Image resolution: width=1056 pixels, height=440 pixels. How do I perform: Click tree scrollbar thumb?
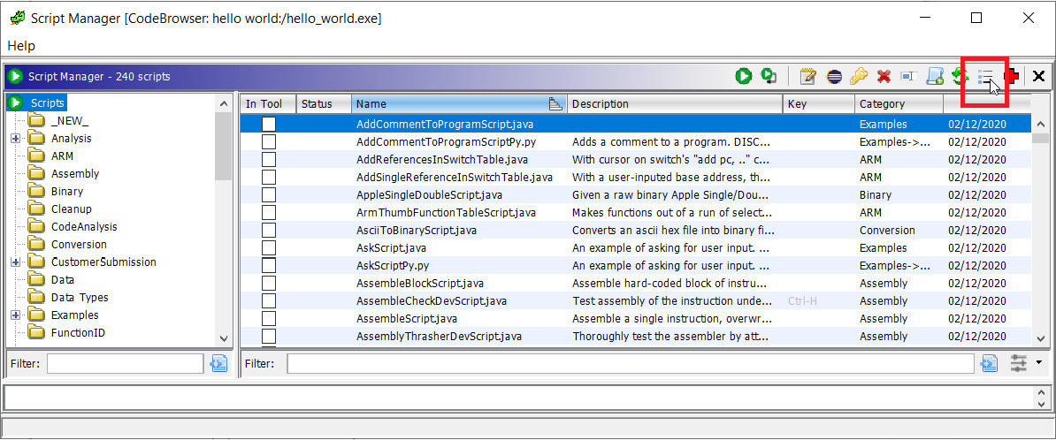pos(224,146)
